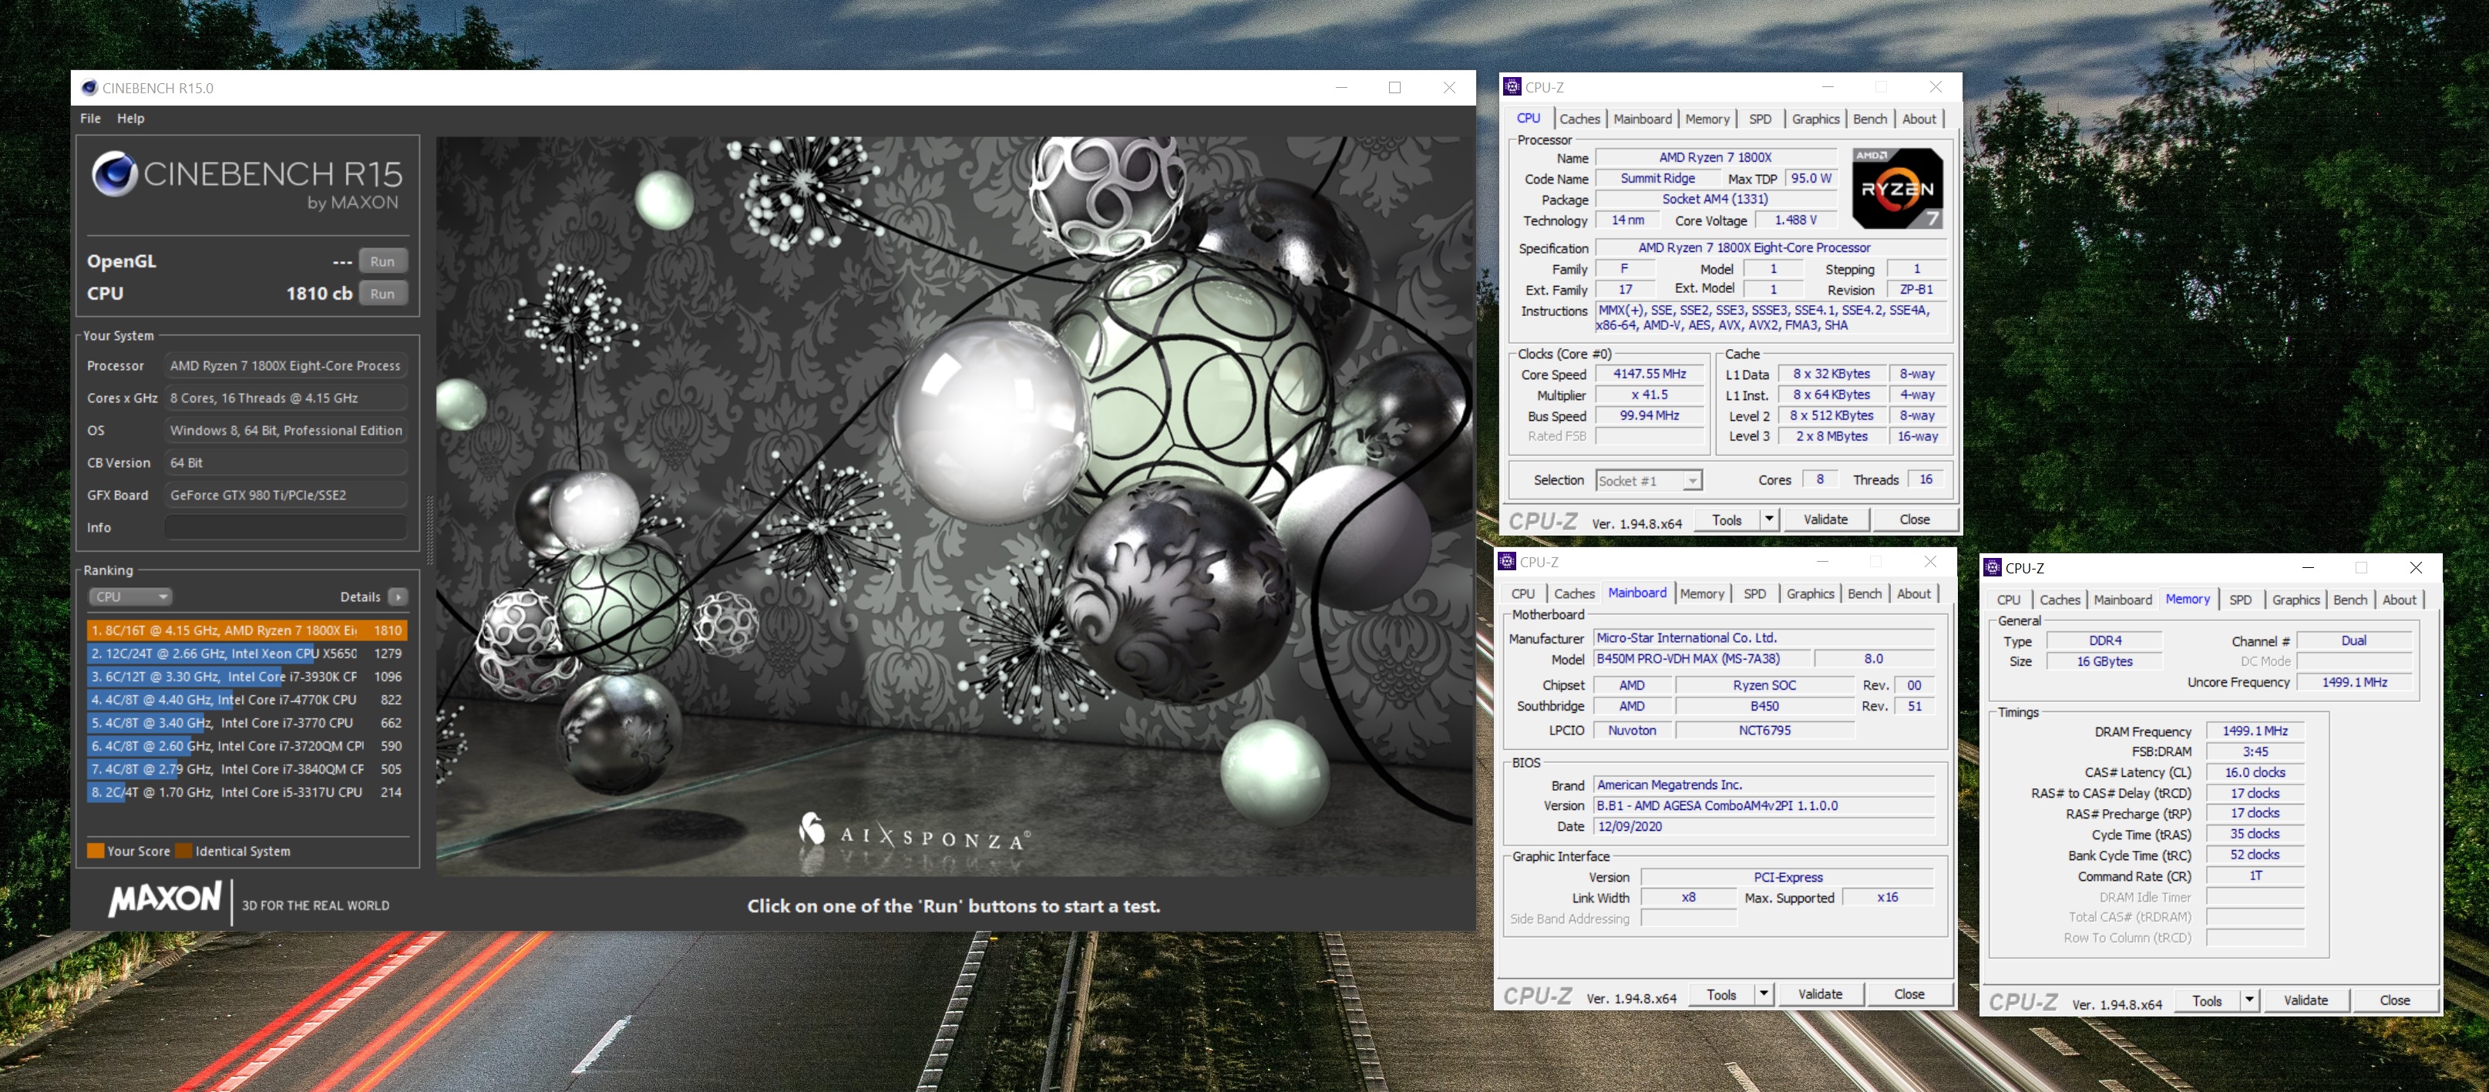
Task: Click the Core Voltage 1.488 V value
Action: [x=1794, y=220]
